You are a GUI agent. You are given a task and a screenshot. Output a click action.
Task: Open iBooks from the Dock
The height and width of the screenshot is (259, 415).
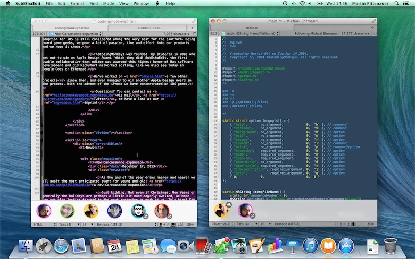pyautogui.click(x=328, y=246)
